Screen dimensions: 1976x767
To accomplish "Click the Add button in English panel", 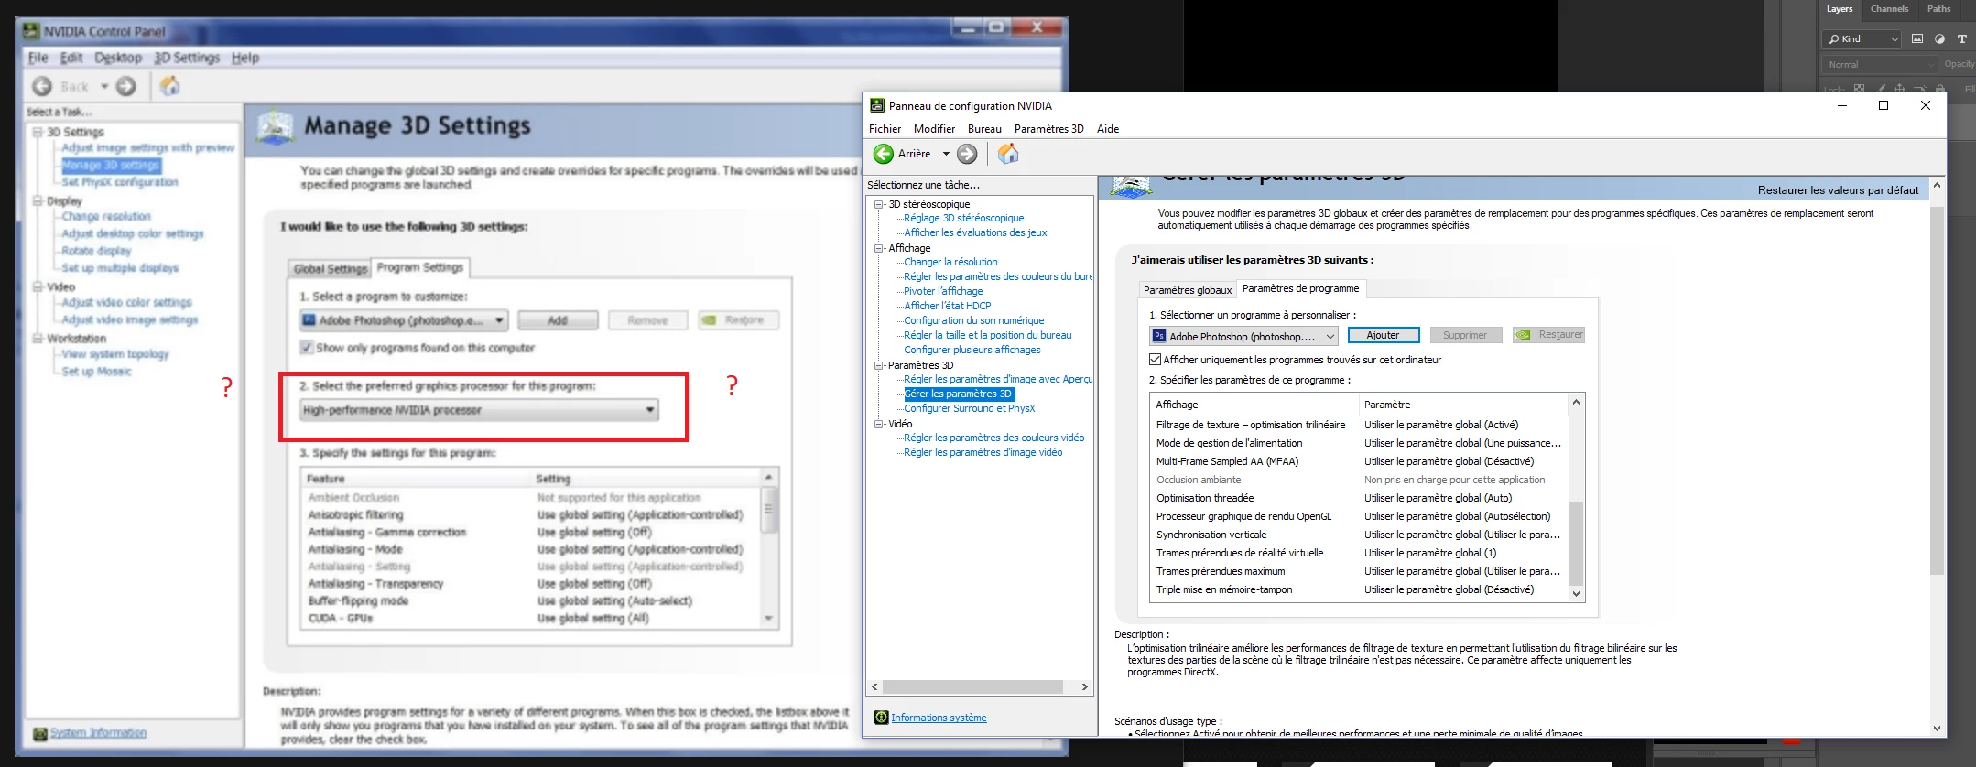I will tap(558, 320).
